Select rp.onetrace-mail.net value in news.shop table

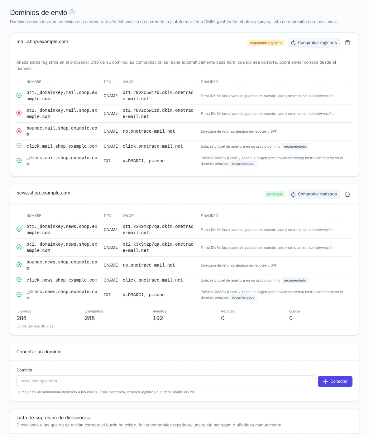click(149, 265)
